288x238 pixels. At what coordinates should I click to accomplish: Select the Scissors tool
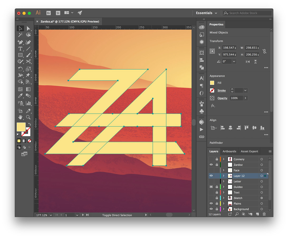pyautogui.click(x=28, y=61)
